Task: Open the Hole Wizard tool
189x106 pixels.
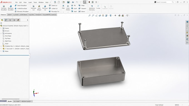Action: [x=39, y=8]
